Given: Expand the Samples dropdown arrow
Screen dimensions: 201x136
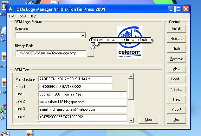Looking at the screenshot, I should point(83,35).
